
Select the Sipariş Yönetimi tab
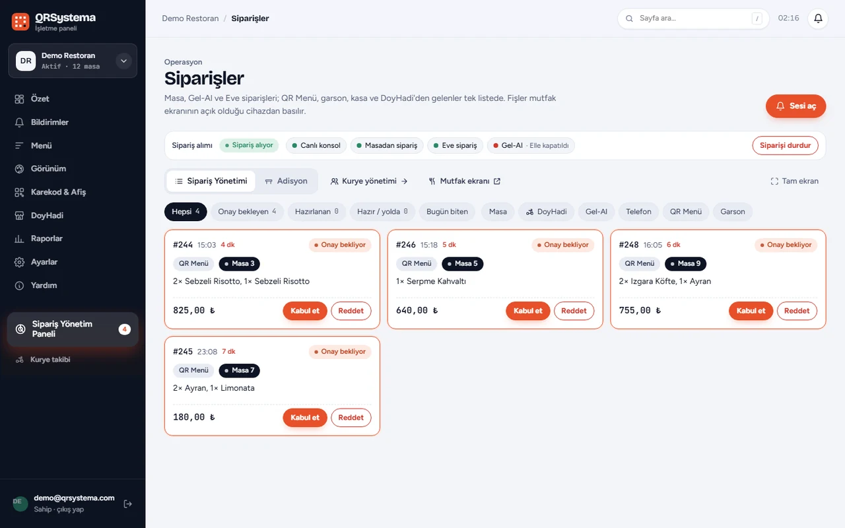click(x=211, y=181)
